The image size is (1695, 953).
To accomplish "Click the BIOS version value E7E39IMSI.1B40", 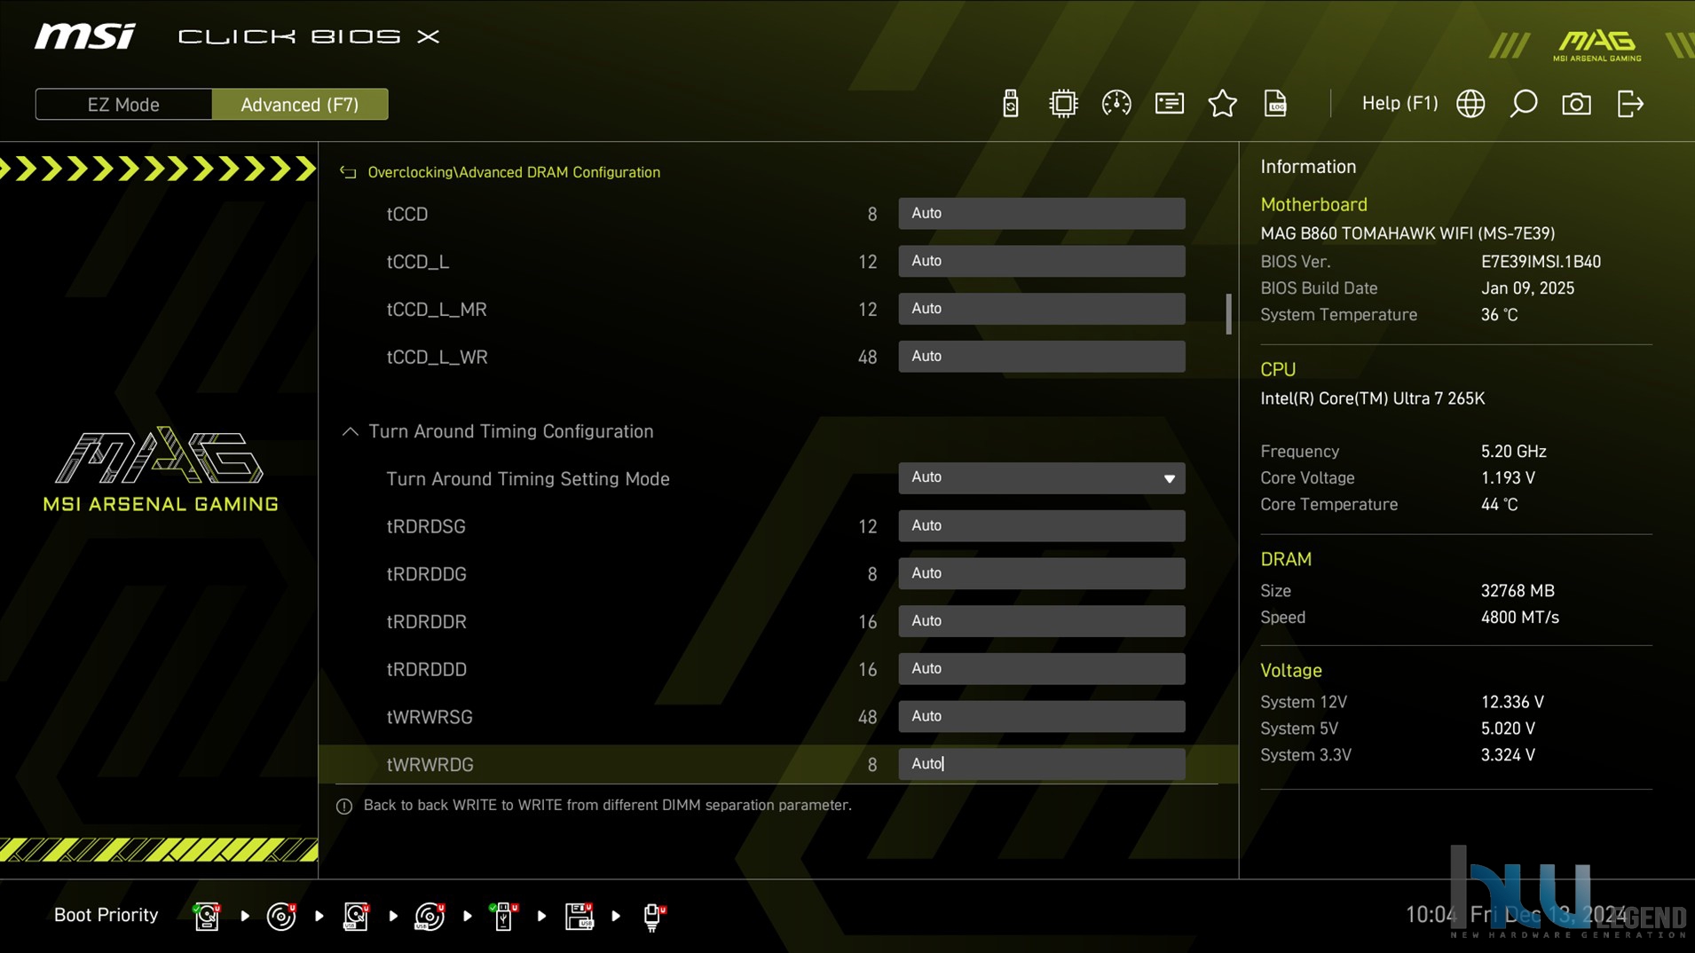I will 1541,262.
